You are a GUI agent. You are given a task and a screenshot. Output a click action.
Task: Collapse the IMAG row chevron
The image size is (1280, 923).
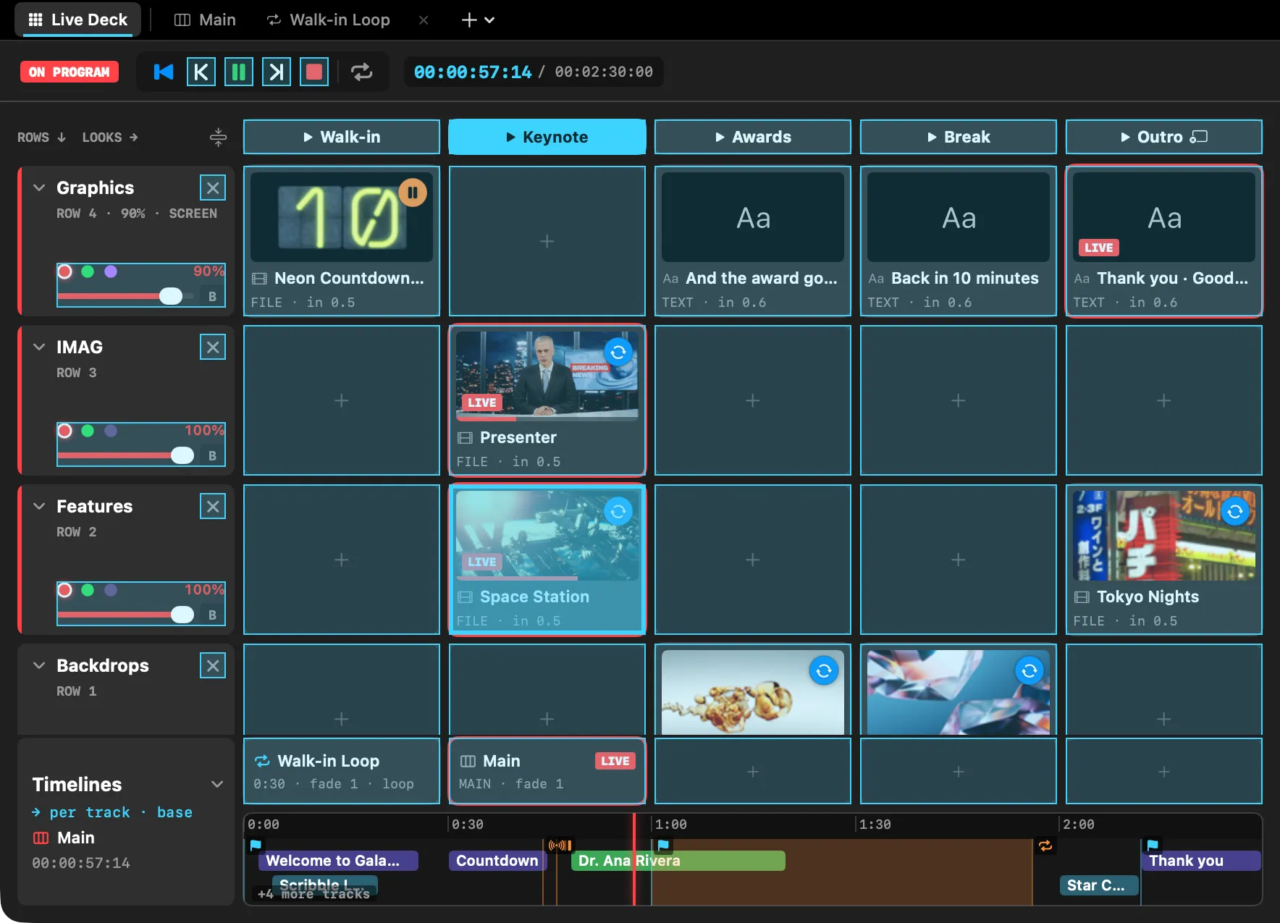39,347
